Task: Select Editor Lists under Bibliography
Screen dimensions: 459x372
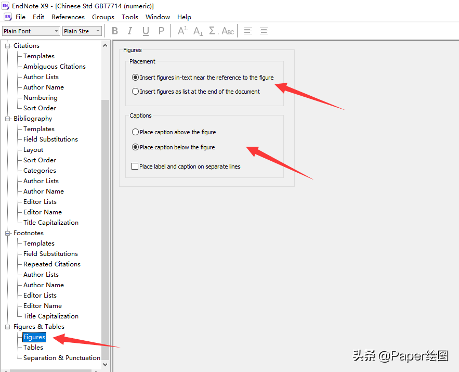Action: pyautogui.click(x=40, y=201)
